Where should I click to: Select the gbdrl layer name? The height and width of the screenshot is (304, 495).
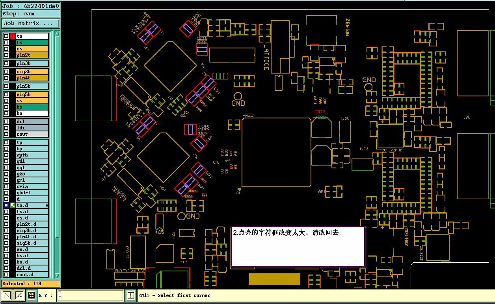click(32, 193)
